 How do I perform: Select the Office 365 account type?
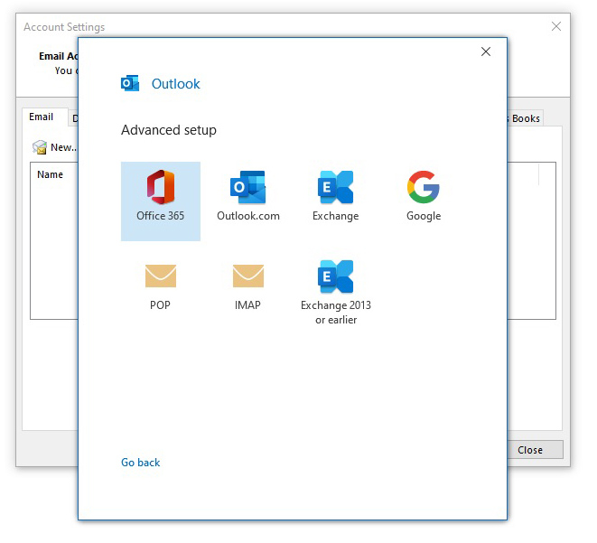pyautogui.click(x=160, y=201)
